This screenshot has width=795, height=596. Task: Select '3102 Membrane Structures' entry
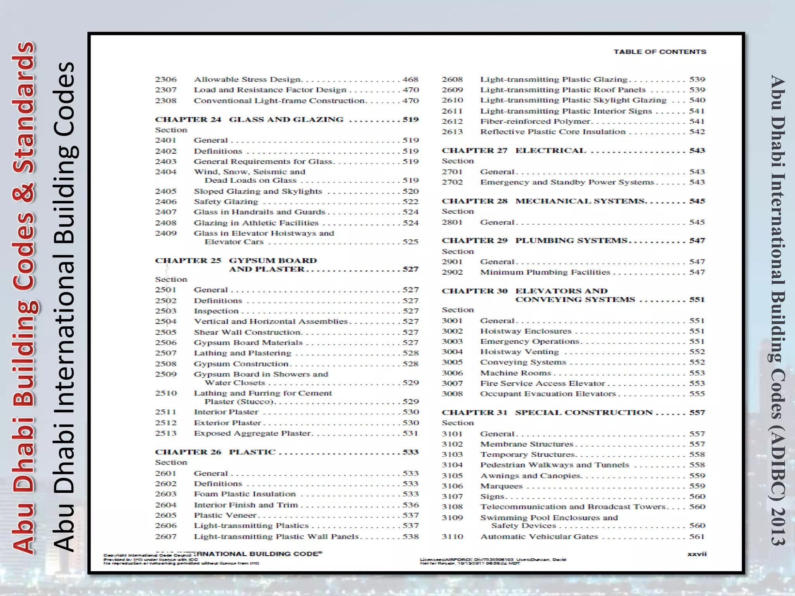573,444
